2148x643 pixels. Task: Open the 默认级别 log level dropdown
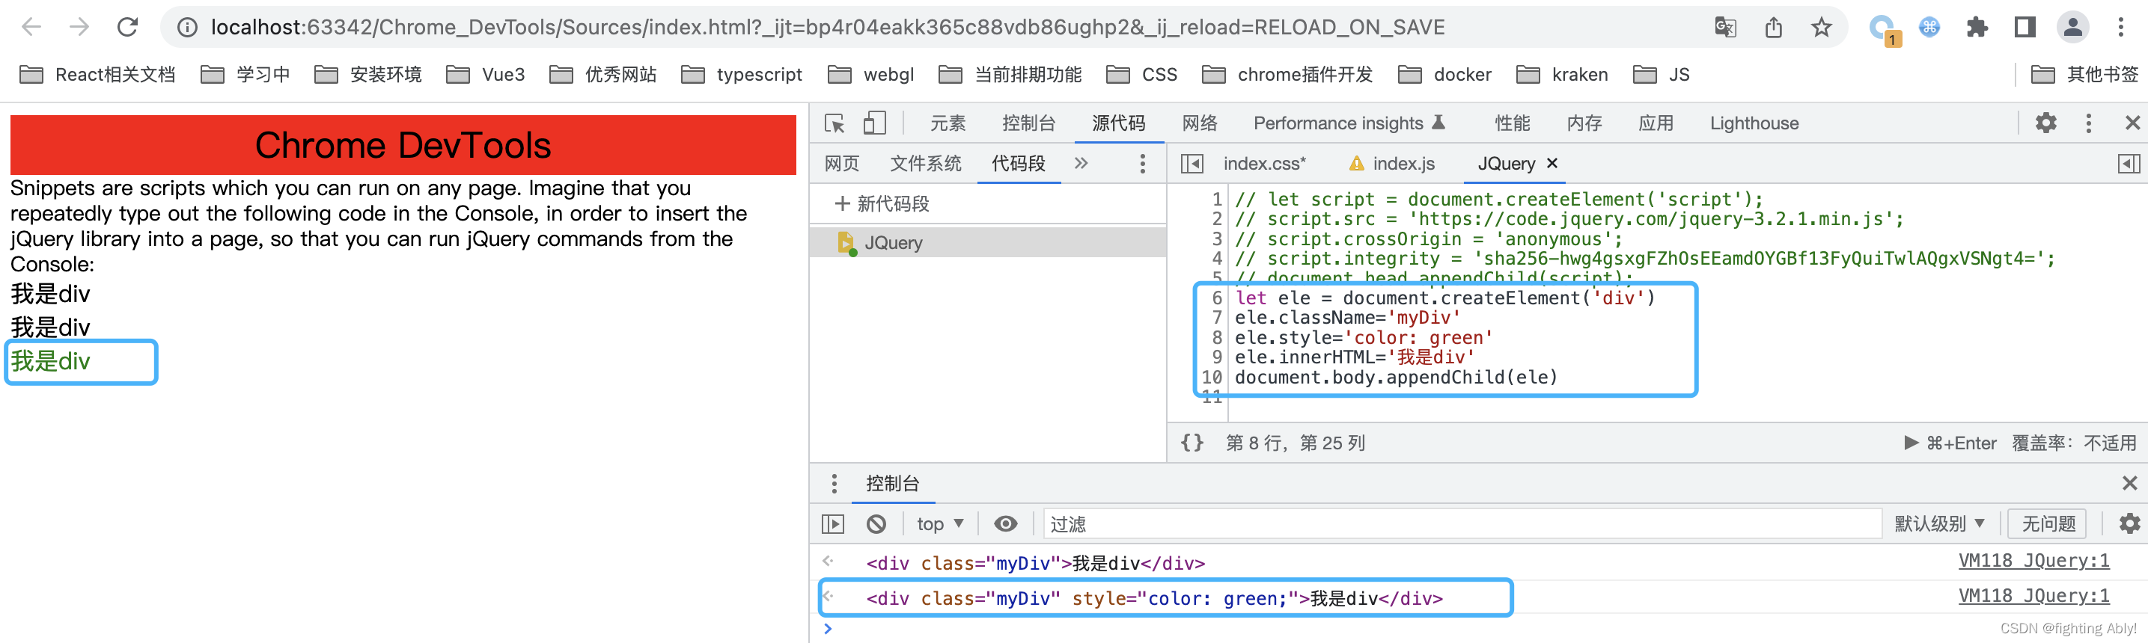1938,523
